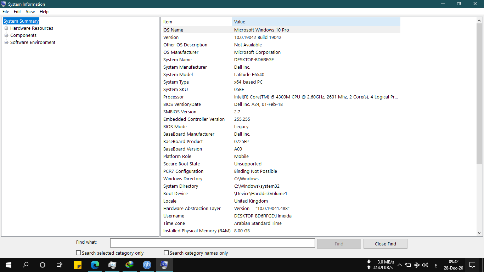The width and height of the screenshot is (484, 272).
Task: Open the View menu
Action: tap(30, 12)
